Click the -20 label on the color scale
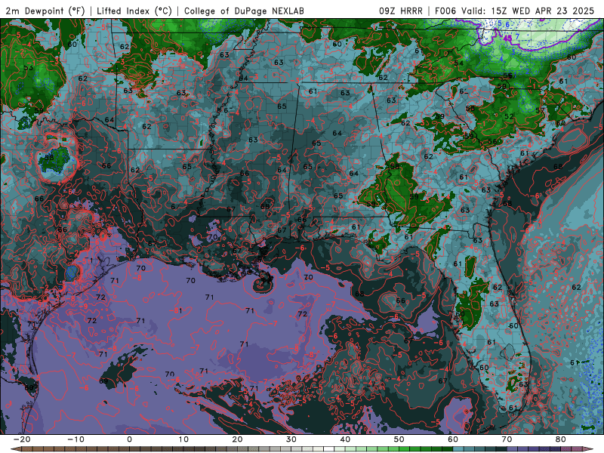 point(22,439)
